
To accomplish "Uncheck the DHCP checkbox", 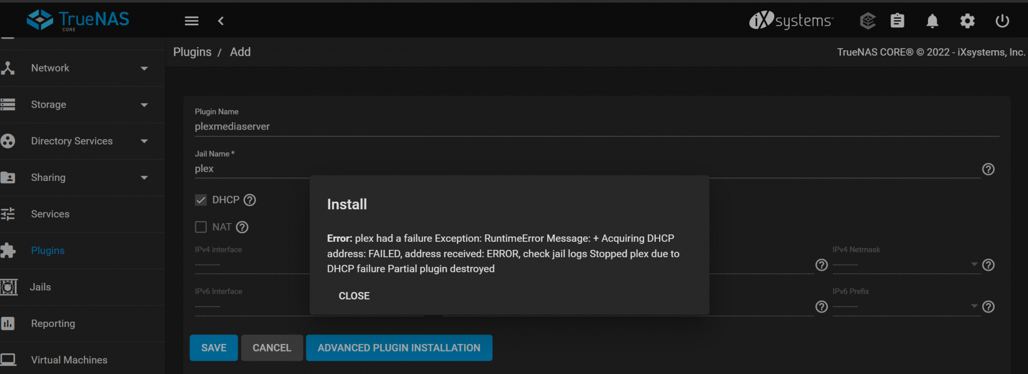I will (201, 200).
